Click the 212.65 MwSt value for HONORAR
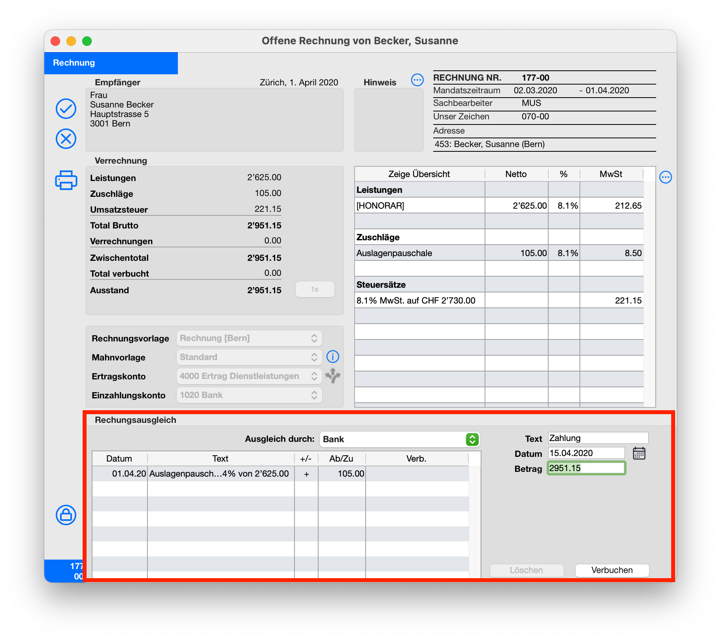721x641 pixels. tap(629, 205)
